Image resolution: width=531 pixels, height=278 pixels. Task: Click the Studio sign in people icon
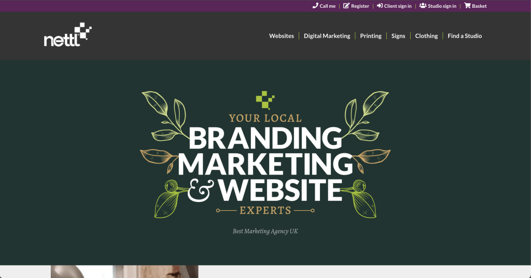(x=423, y=5)
